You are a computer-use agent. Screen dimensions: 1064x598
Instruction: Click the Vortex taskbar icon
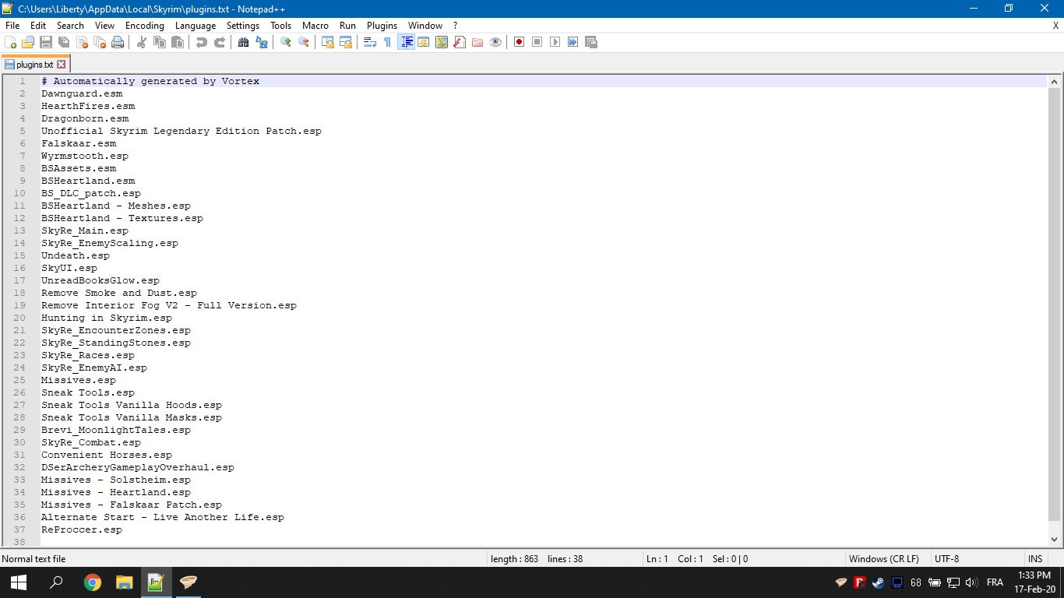(189, 582)
